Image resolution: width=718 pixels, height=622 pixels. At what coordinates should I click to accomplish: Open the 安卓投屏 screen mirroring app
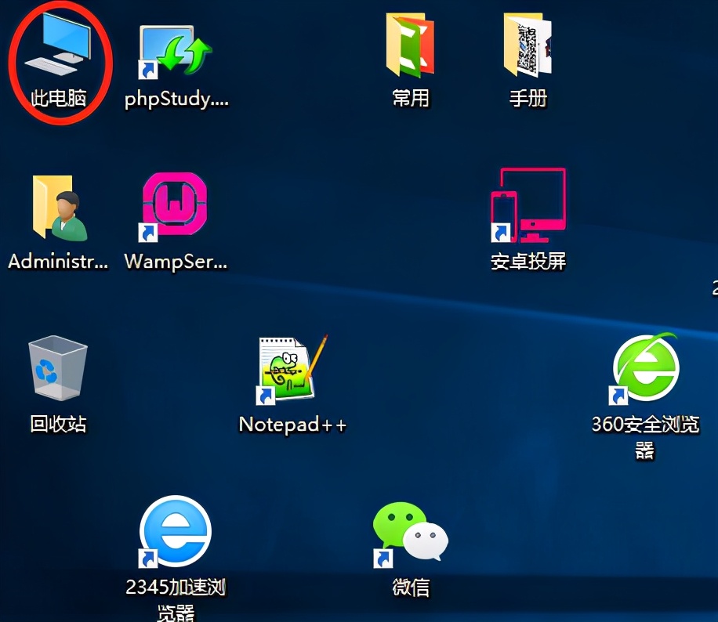[527, 205]
